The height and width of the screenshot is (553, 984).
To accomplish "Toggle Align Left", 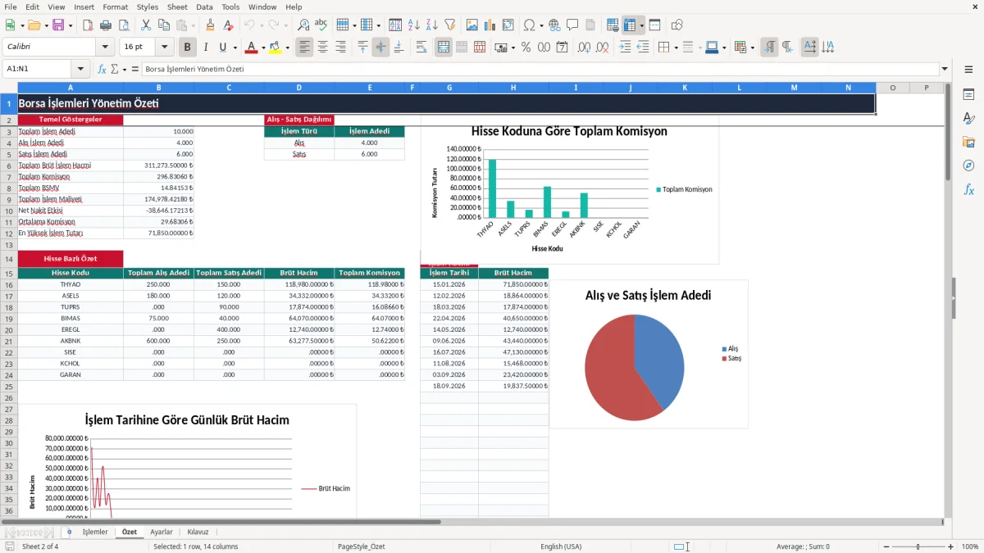I will click(x=304, y=48).
